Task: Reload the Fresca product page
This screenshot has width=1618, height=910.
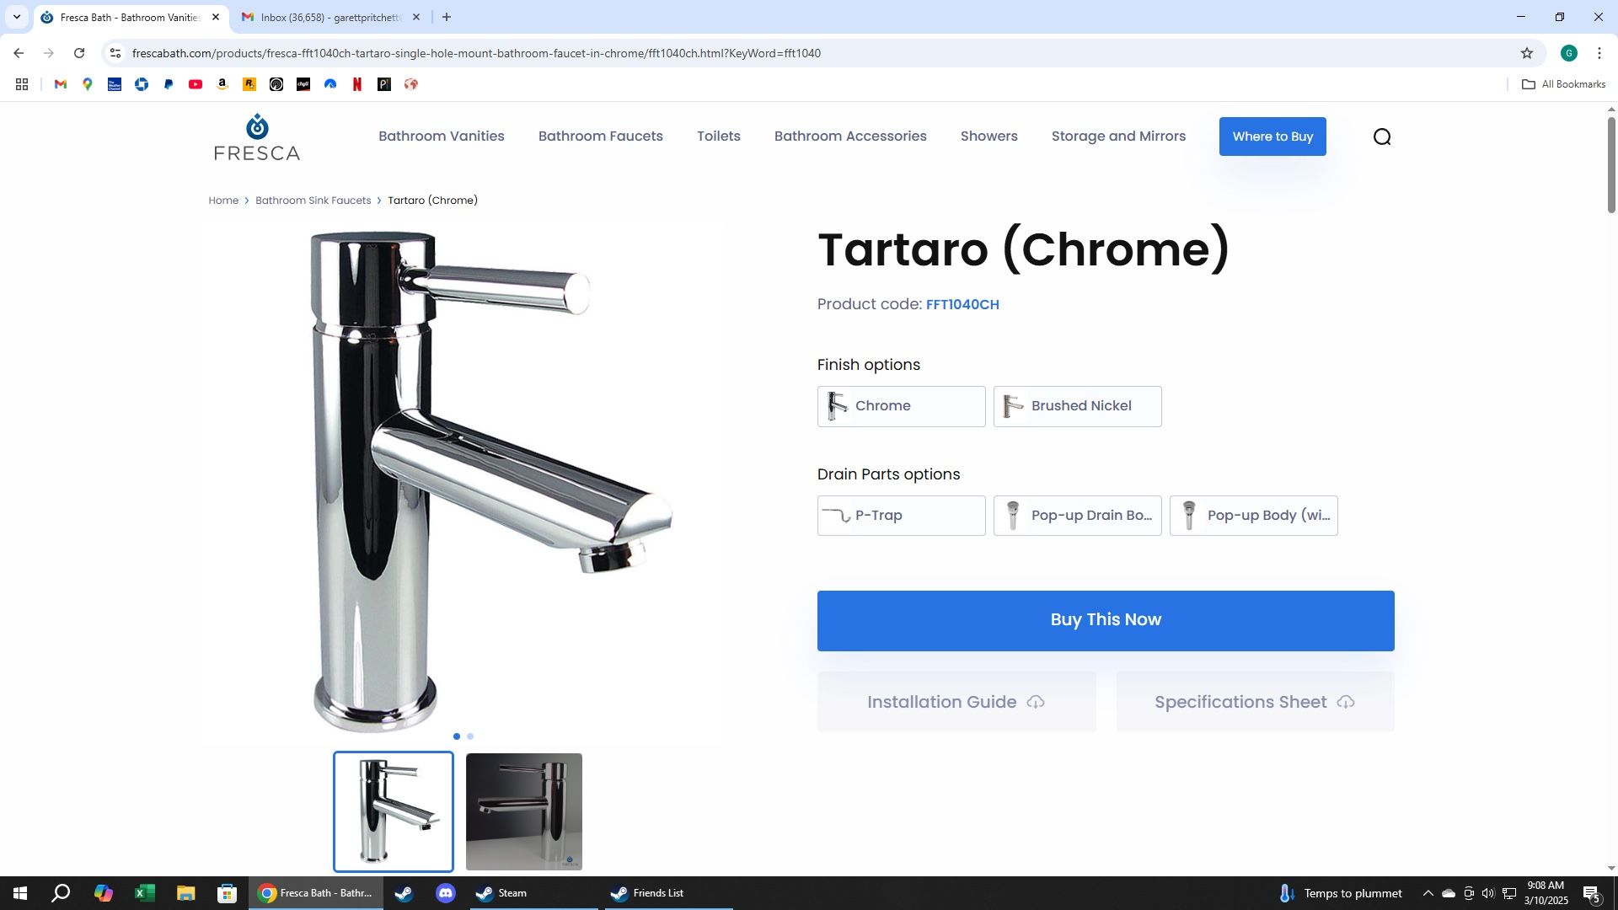Action: point(79,53)
